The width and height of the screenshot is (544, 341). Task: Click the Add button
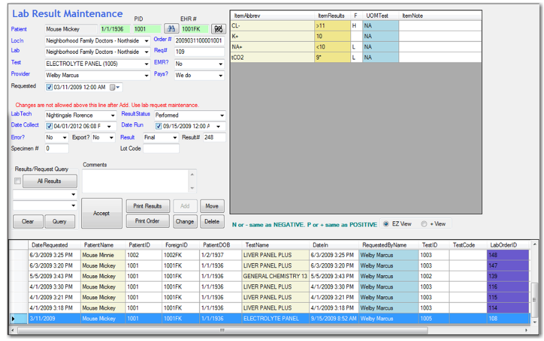click(x=185, y=206)
